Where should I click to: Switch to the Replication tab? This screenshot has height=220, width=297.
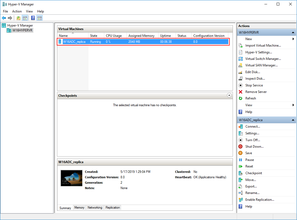point(113,208)
